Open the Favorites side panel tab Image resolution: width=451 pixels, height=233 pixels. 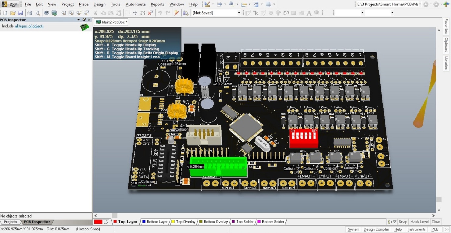446,26
